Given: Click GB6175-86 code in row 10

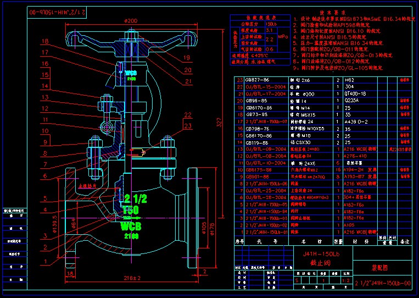Looking at the screenshot, I should [259, 170].
